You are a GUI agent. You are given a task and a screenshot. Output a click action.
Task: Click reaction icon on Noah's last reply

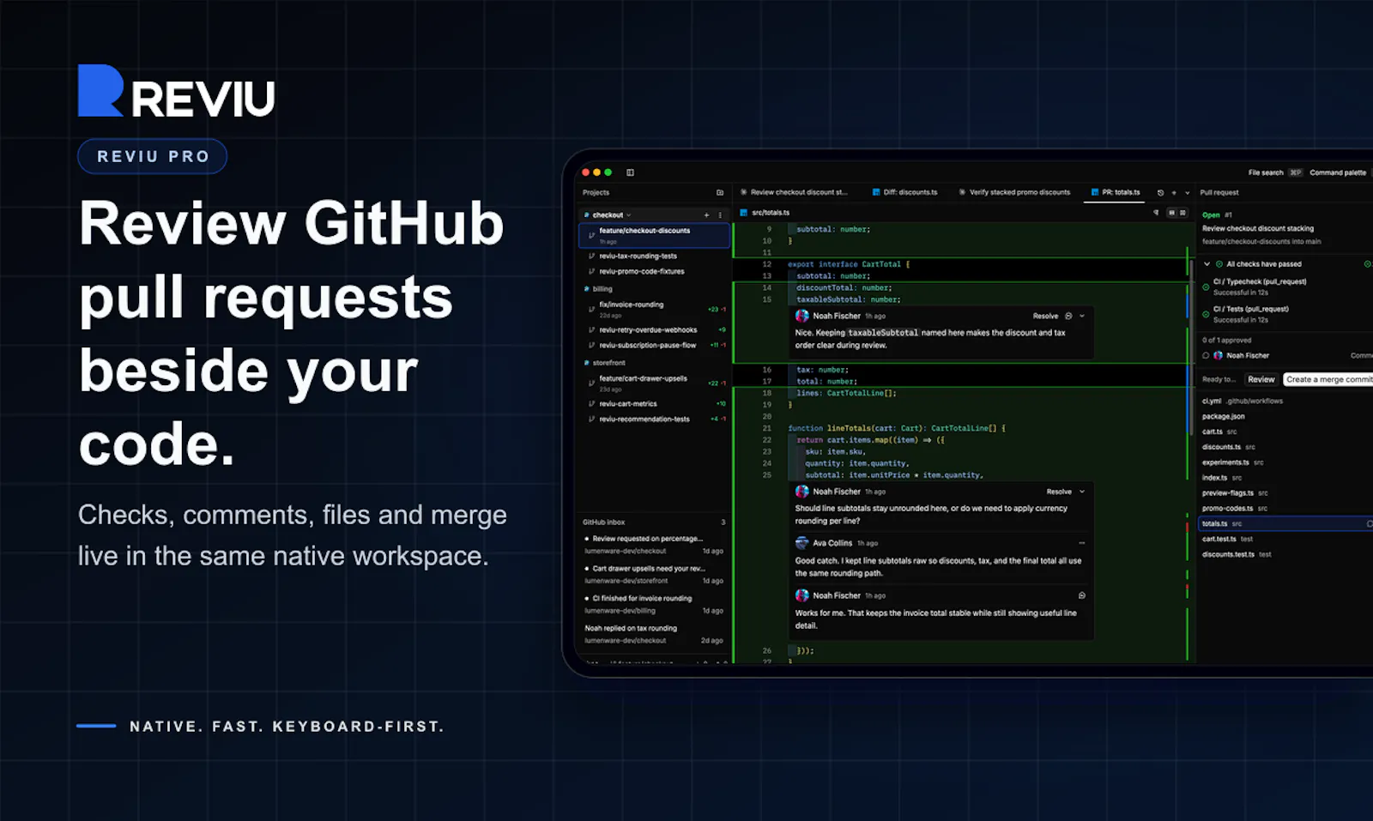coord(1081,595)
